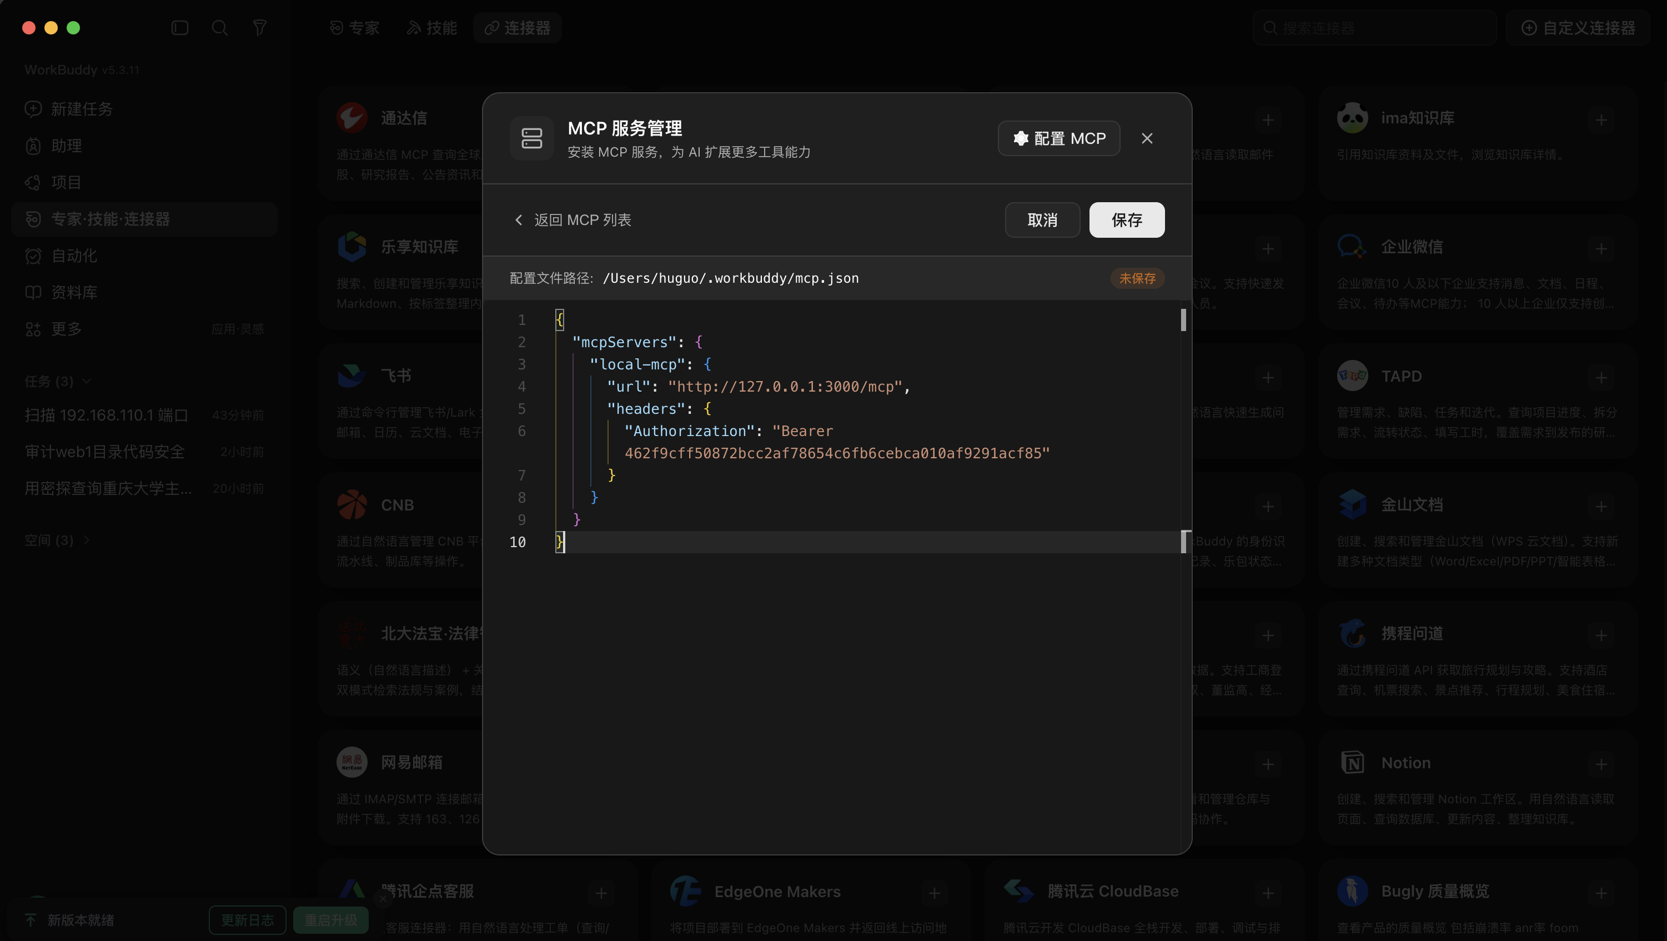Click the 企业微信 connector icon
Image resolution: width=1667 pixels, height=941 pixels.
point(1353,247)
